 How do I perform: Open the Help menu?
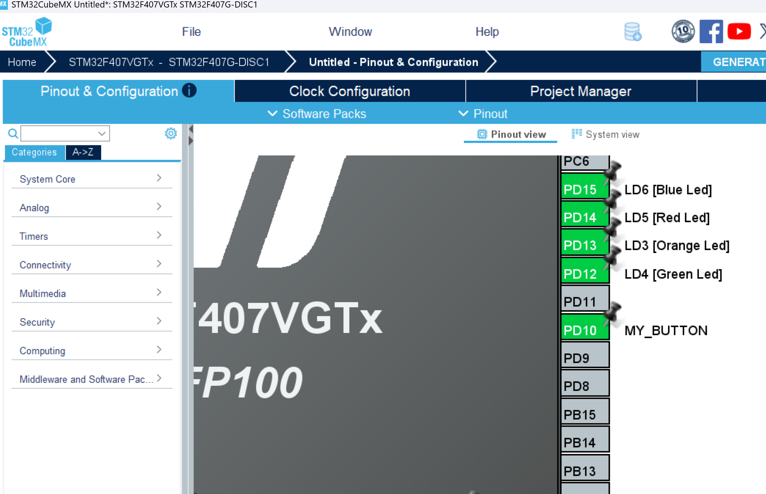coord(487,32)
